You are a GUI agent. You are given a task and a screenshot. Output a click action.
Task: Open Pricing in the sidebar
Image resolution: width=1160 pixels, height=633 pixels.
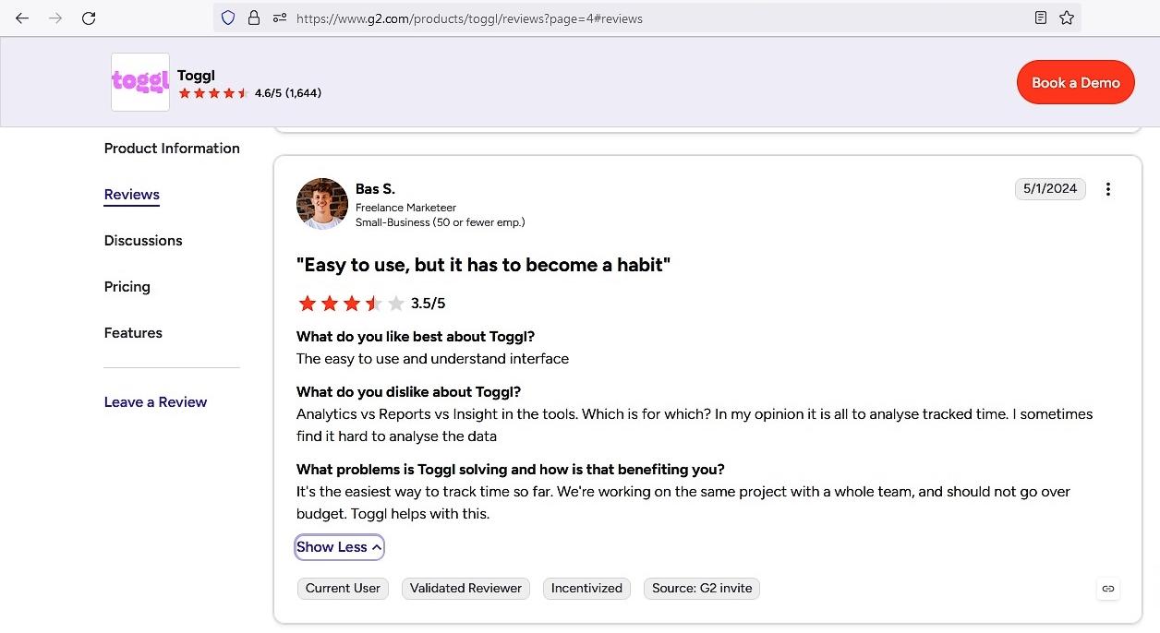coord(127,287)
